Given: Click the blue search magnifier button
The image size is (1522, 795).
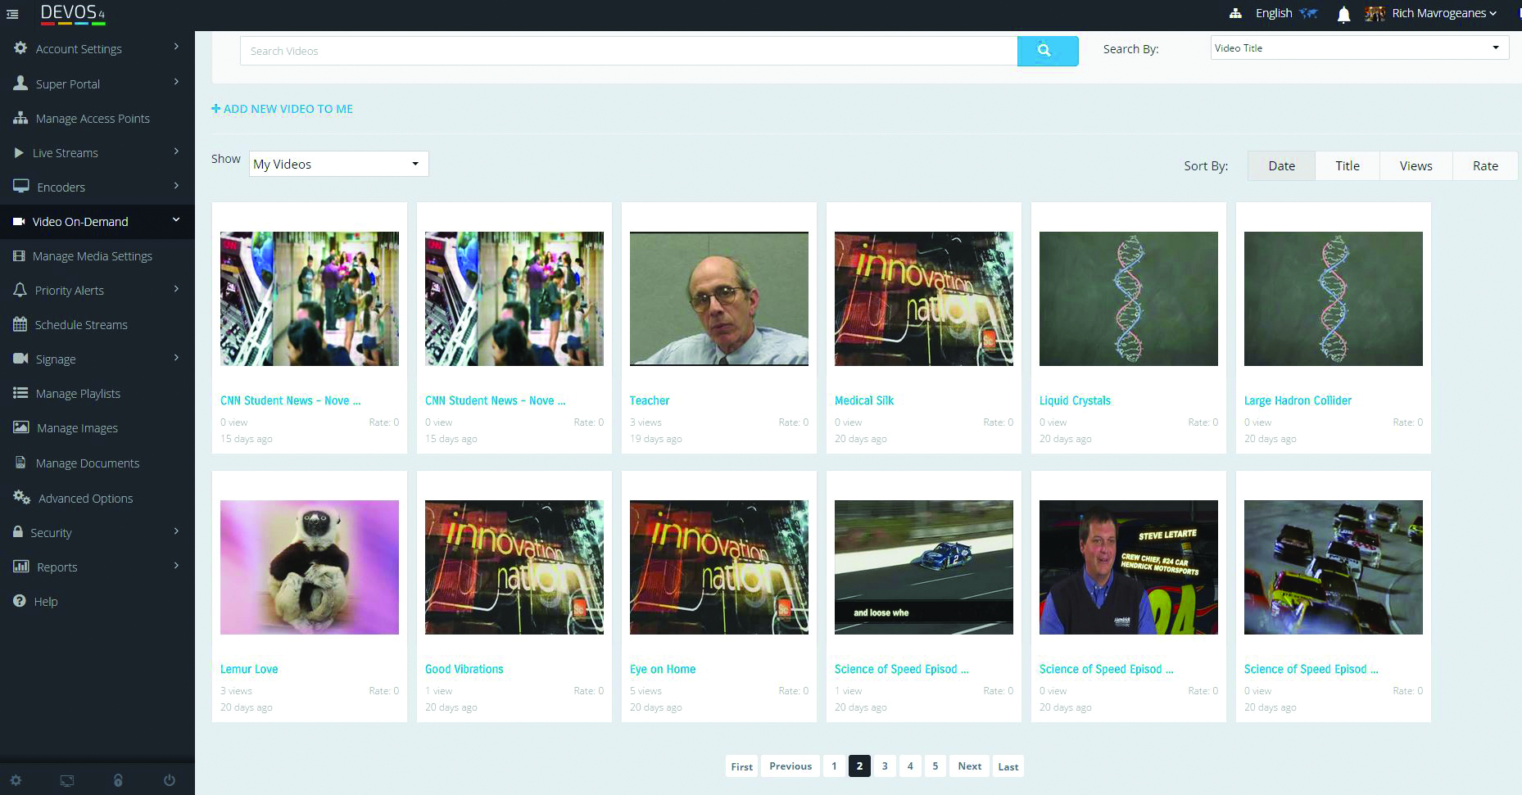Looking at the screenshot, I should point(1048,50).
